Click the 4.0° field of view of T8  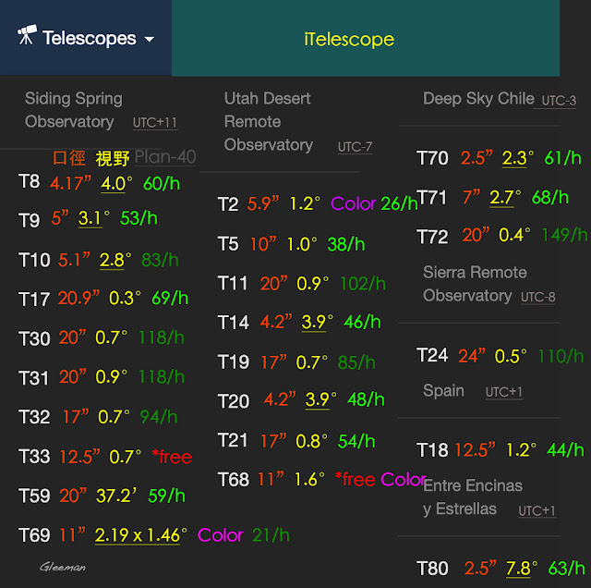(x=116, y=184)
